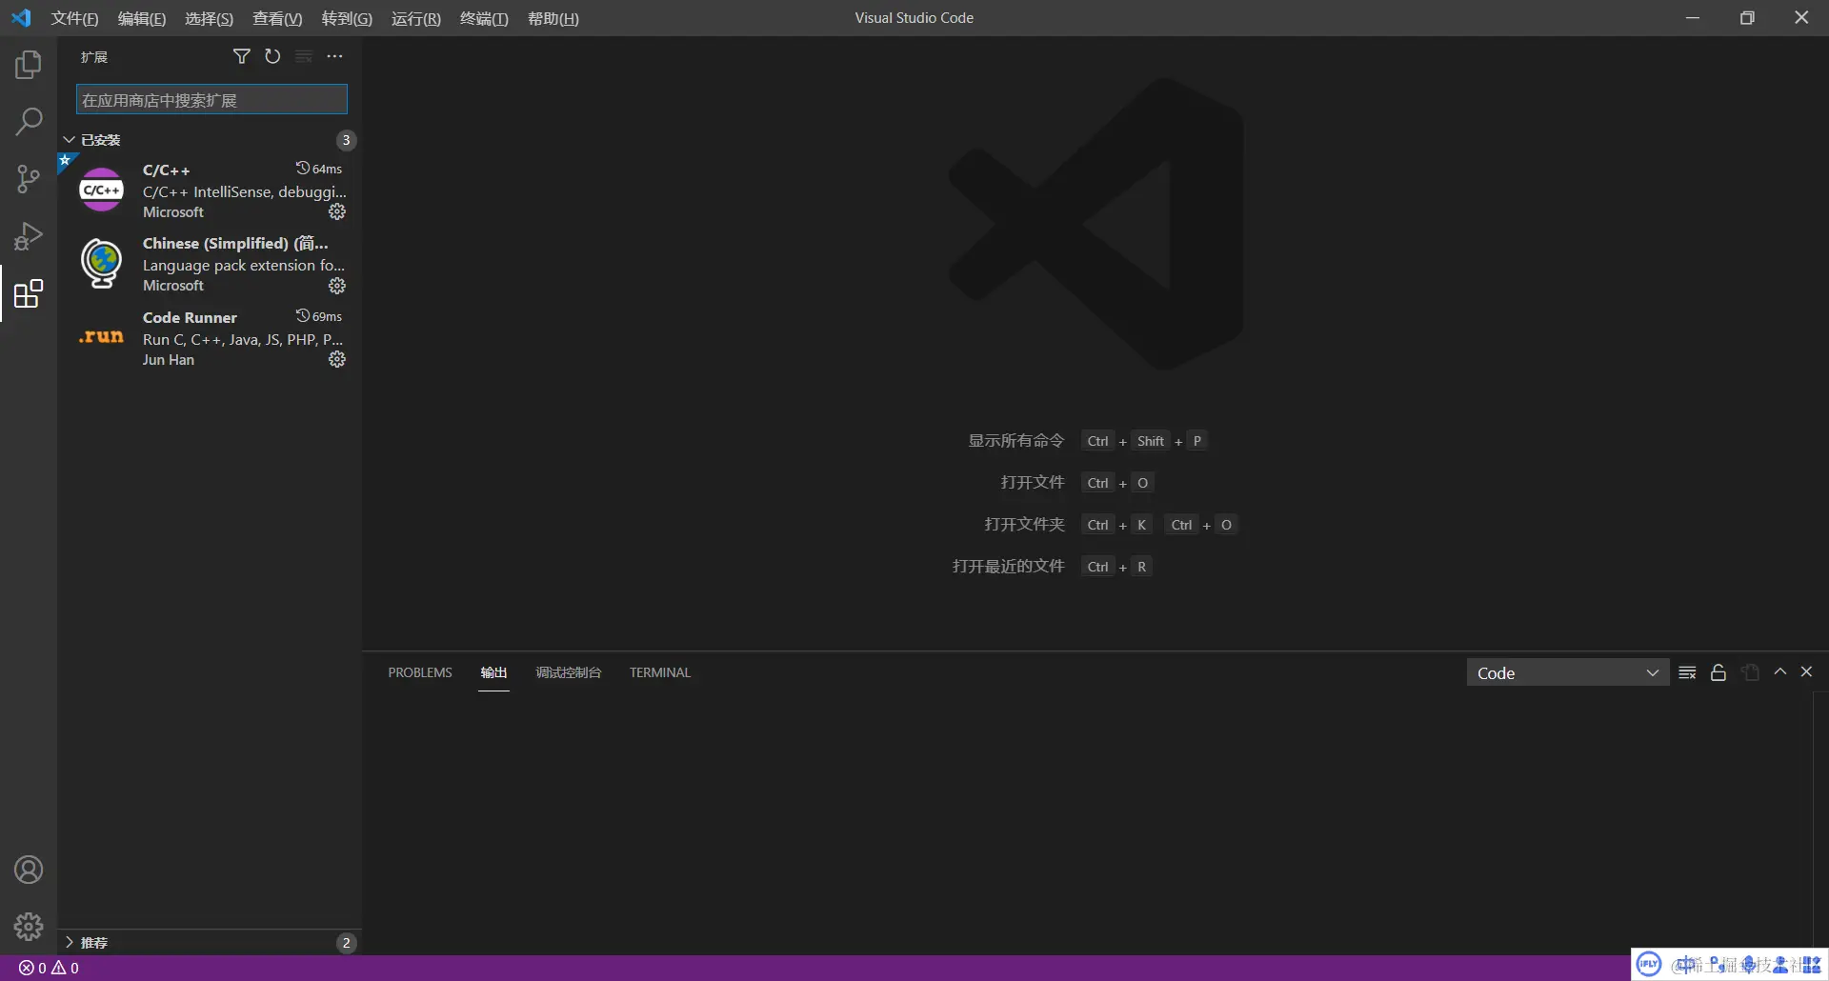Select the Extensions view icon
This screenshot has height=981, width=1829.
(29, 293)
